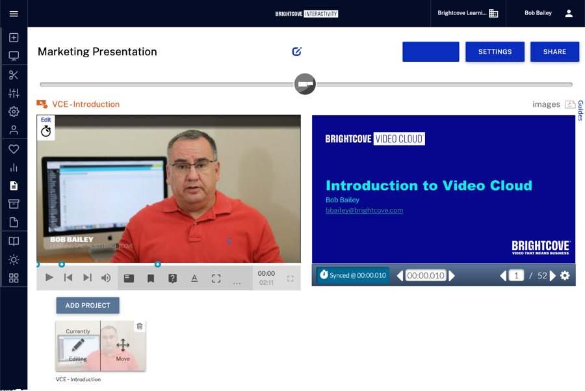Open the more options ellipsis in player
Screen dimensions: 585x391
[x=237, y=281]
